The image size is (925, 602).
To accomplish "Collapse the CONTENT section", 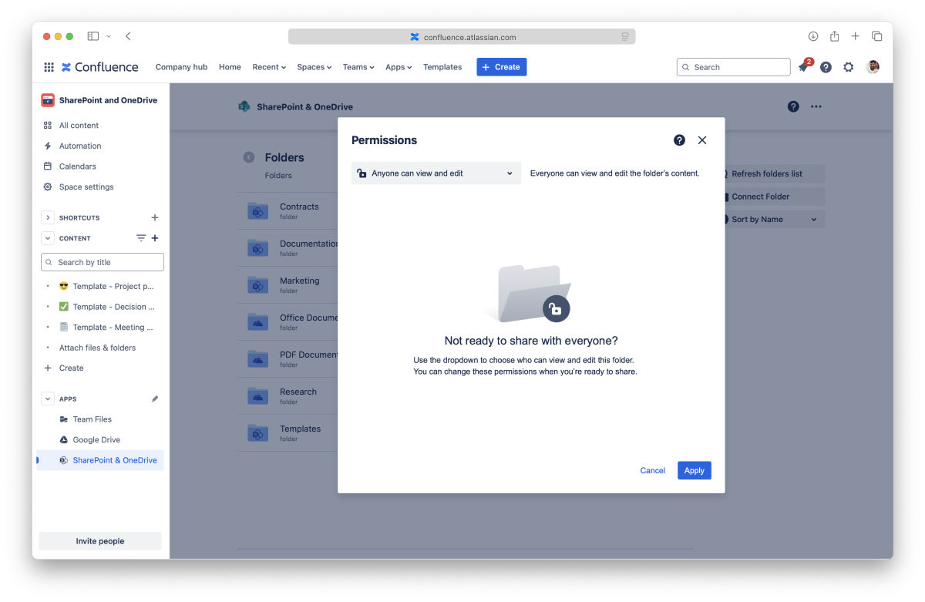I will point(48,238).
